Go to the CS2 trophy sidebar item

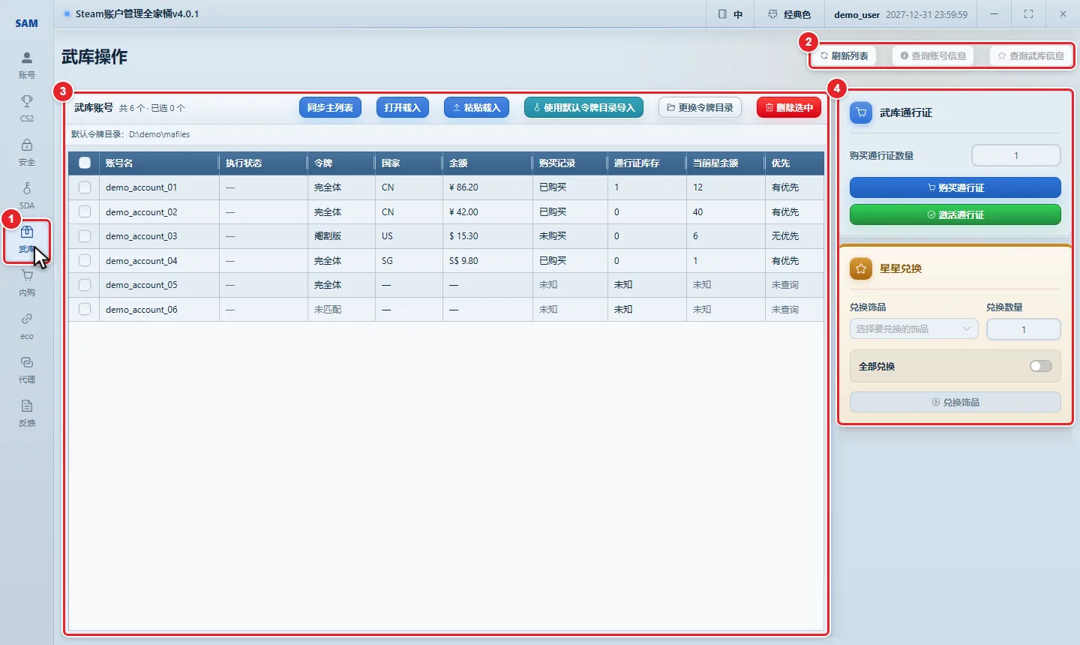(x=27, y=109)
